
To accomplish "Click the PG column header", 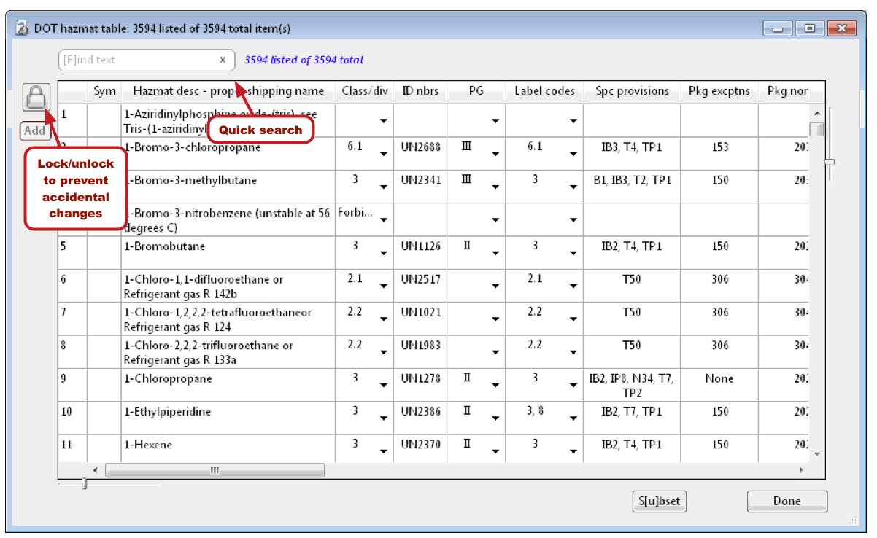I will point(476,91).
